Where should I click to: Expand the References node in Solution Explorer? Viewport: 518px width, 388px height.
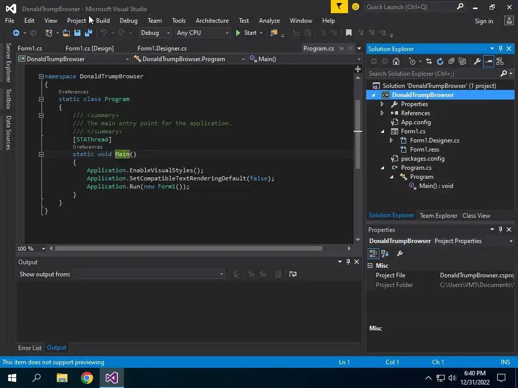[x=382, y=113]
